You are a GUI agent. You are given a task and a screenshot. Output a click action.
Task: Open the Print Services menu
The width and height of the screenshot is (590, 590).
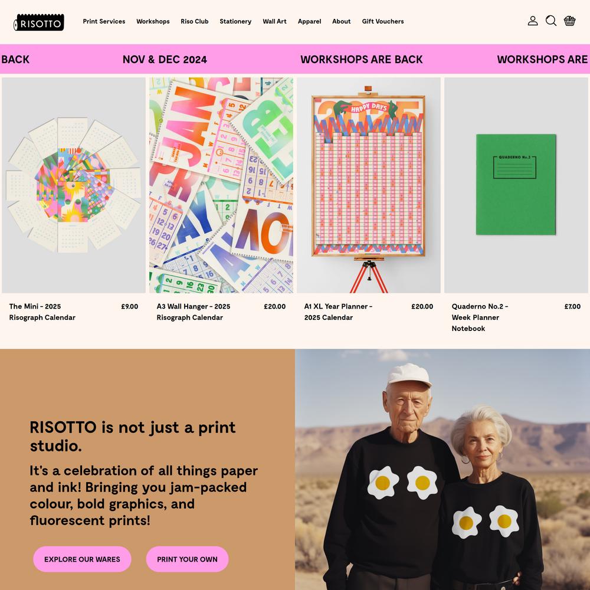(104, 21)
